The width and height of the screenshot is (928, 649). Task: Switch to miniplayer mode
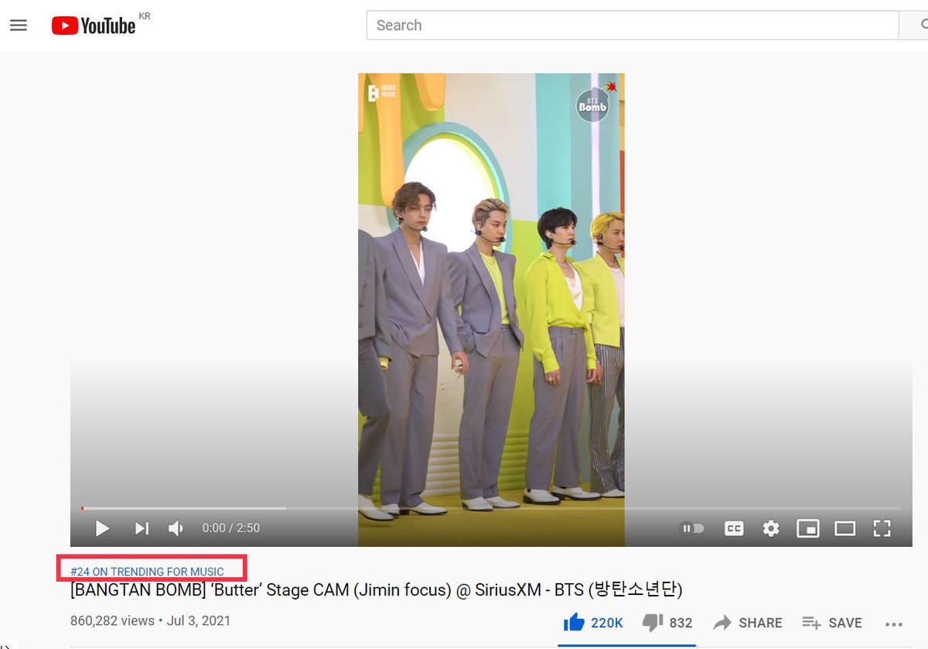pyautogui.click(x=807, y=528)
